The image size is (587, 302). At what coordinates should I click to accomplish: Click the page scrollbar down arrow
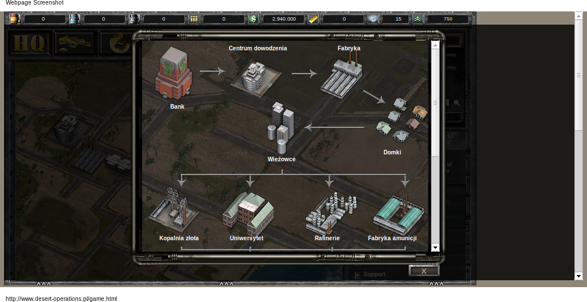coord(579,276)
